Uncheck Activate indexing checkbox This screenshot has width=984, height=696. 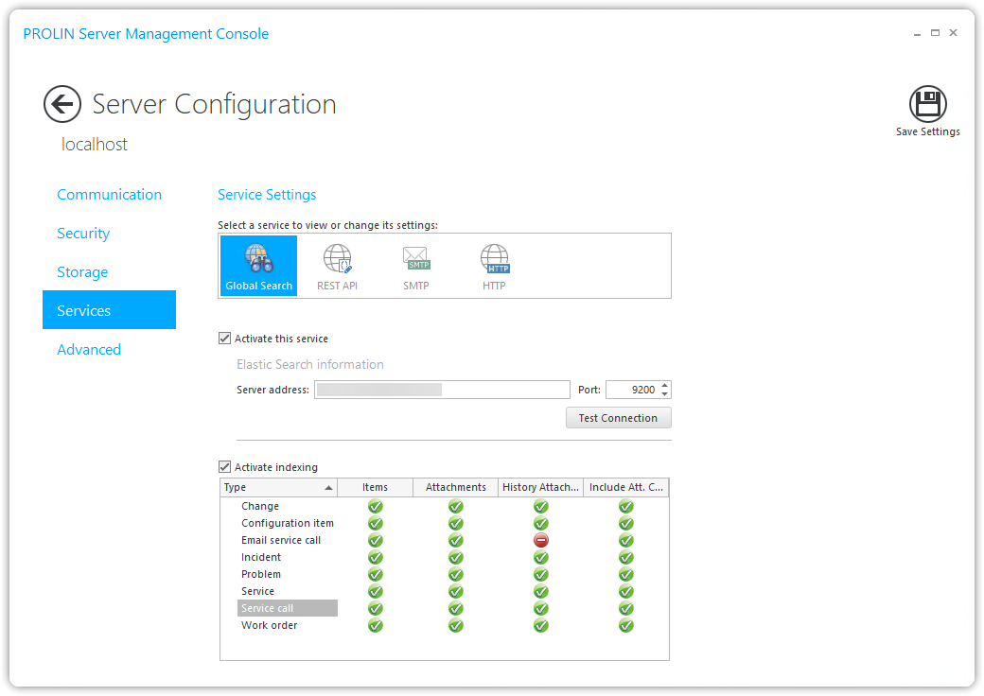point(225,467)
